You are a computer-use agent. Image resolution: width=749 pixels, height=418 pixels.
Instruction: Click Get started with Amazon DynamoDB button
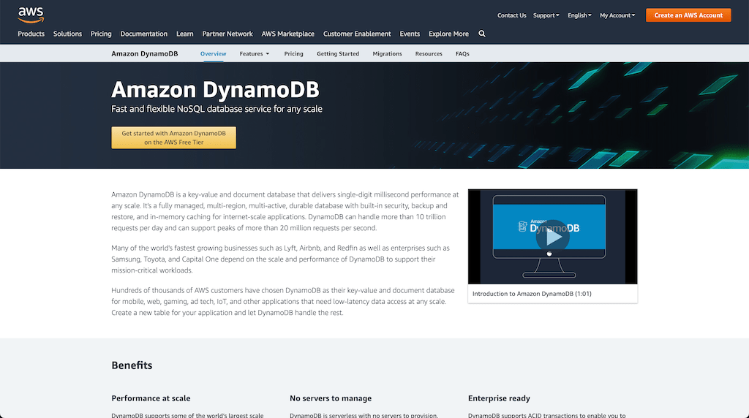point(174,137)
